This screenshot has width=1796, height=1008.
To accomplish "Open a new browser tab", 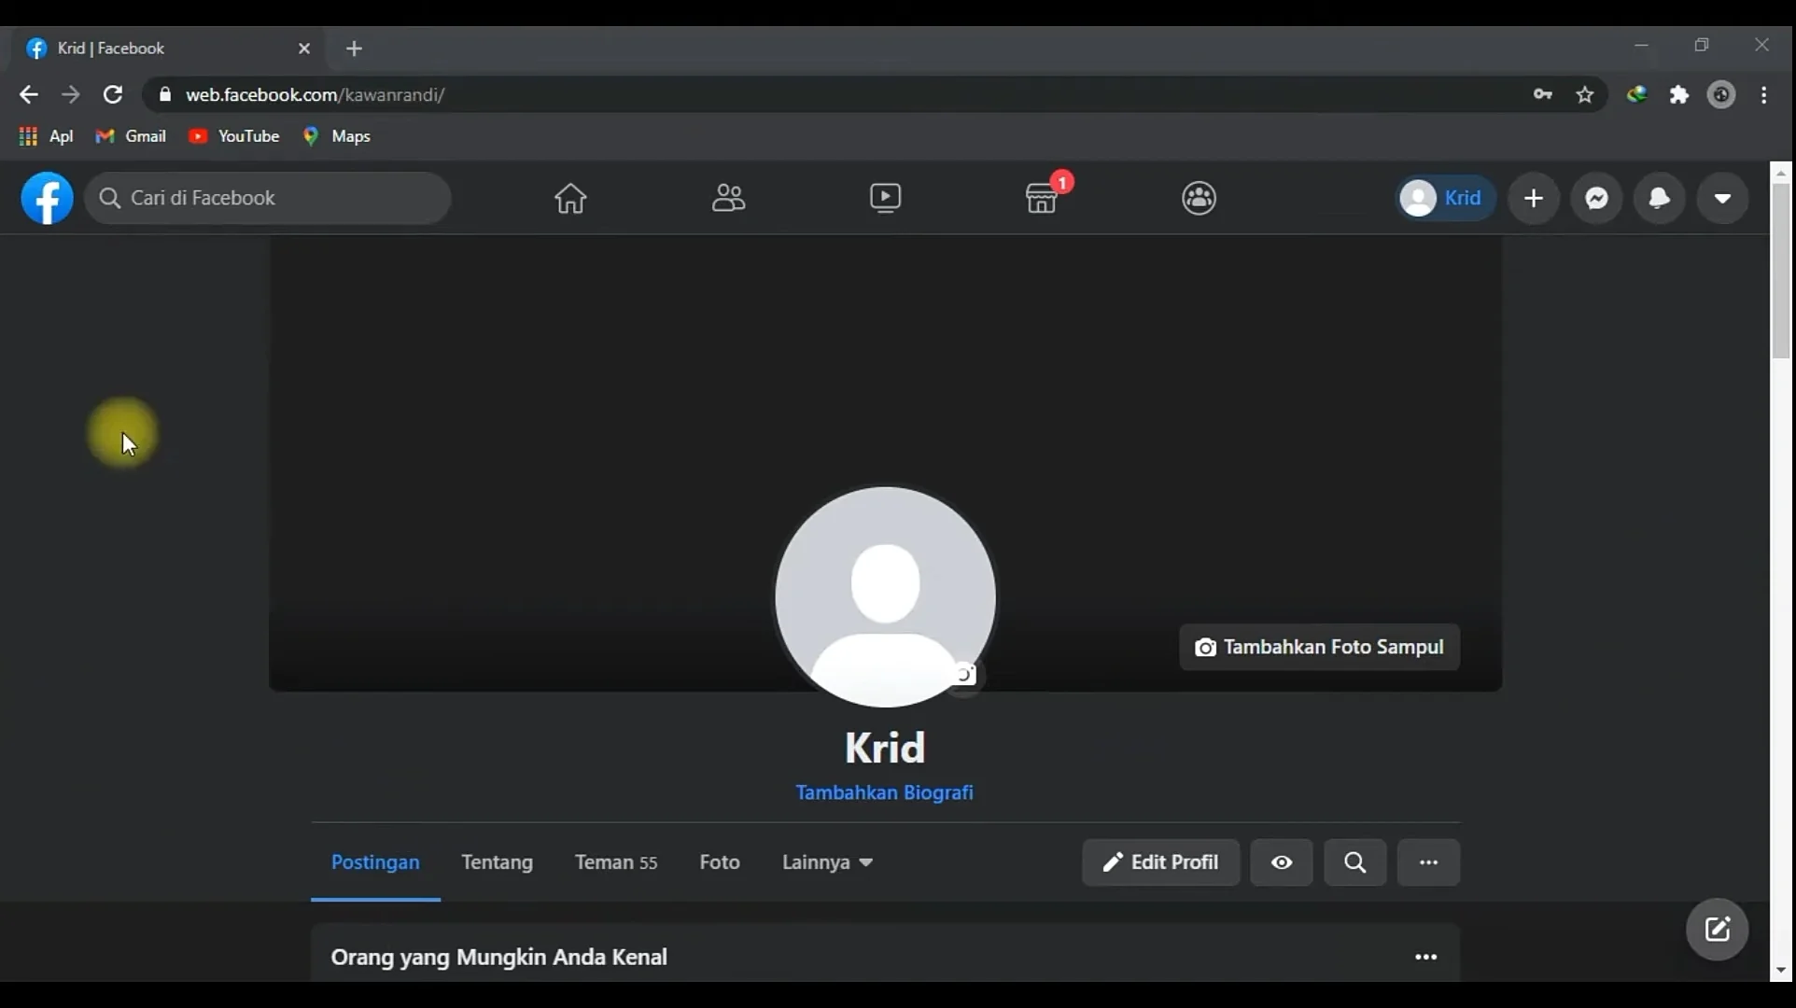I will tap(354, 49).
